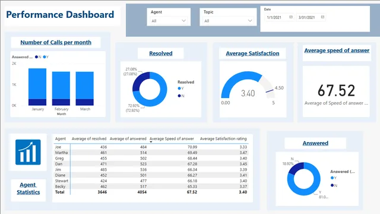The height and width of the screenshot is (214, 380).
Task: Open the start date calendar picker icon
Action: pos(291,17)
